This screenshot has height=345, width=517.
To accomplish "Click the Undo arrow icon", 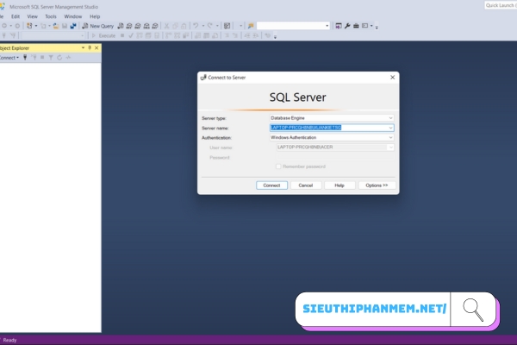I will click(x=196, y=26).
